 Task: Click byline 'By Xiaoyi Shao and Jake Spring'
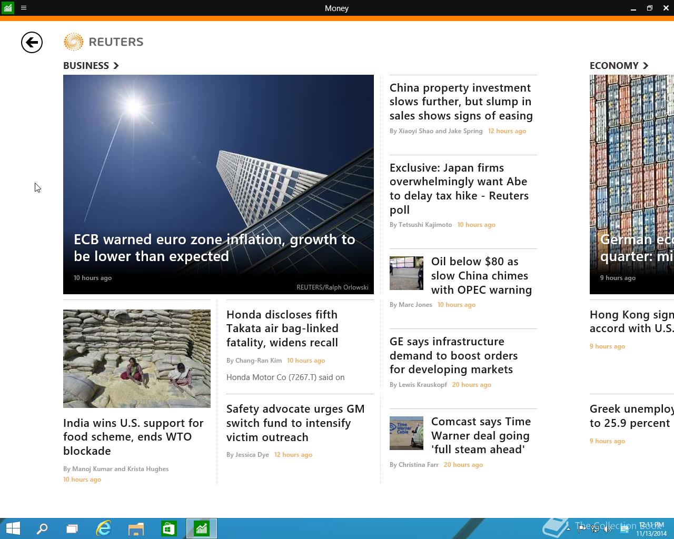436,131
